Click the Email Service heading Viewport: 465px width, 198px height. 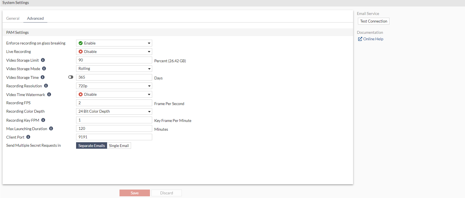368,14
